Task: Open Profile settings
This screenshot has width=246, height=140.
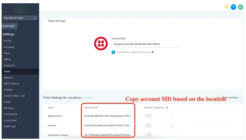Action: pyautogui.click(x=8, y=41)
